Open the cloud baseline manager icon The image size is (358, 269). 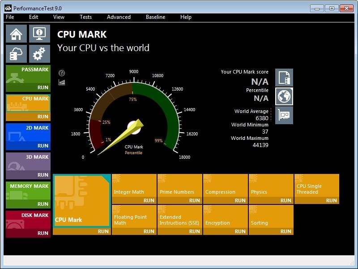click(16, 54)
